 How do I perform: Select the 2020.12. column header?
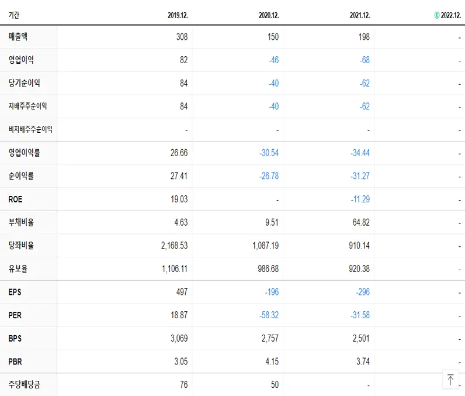[x=269, y=15]
